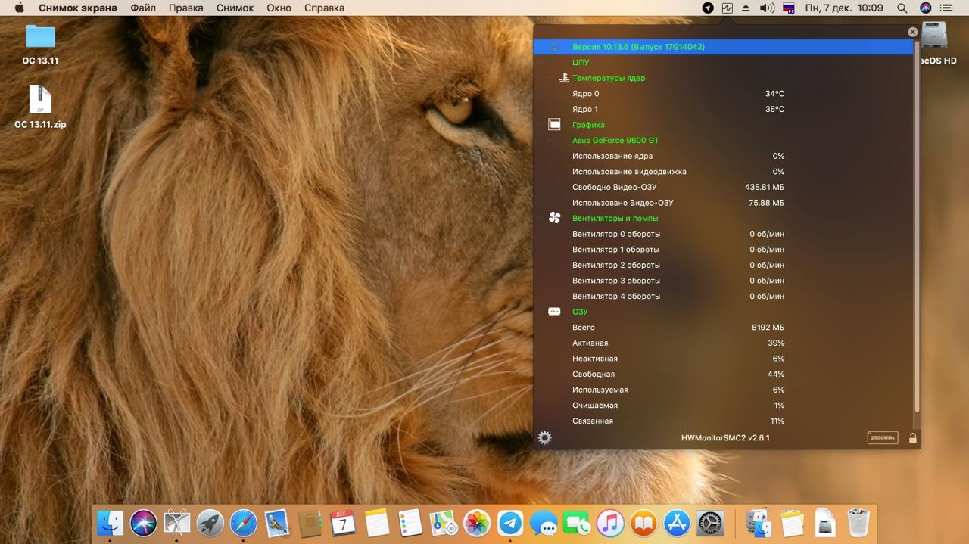
Task: Click the thermometer icon beside Температуры ядер
Action: pyautogui.click(x=563, y=78)
